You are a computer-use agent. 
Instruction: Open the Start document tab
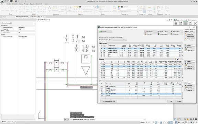click(4, 17)
